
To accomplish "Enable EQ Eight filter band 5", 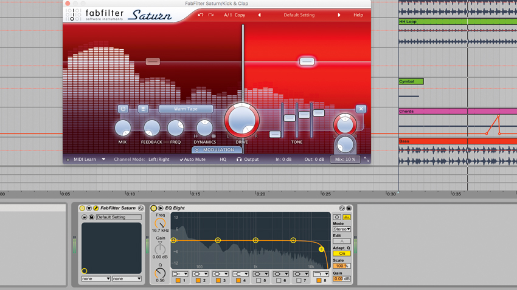I will pyautogui.click(x=259, y=280).
